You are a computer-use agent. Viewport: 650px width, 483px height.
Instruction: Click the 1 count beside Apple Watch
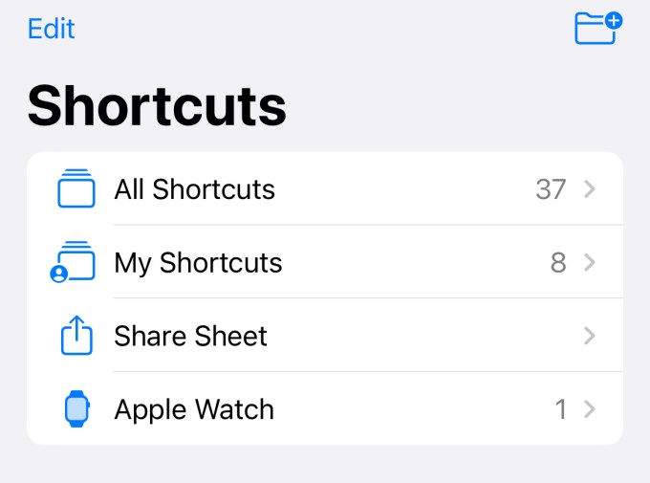click(561, 409)
